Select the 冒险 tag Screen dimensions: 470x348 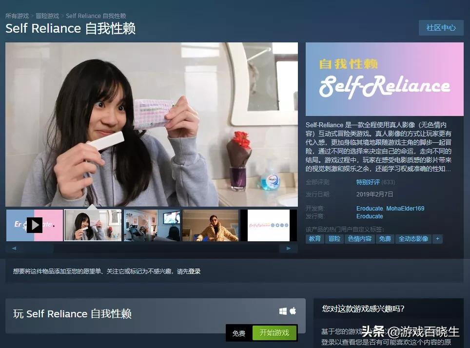click(x=334, y=239)
